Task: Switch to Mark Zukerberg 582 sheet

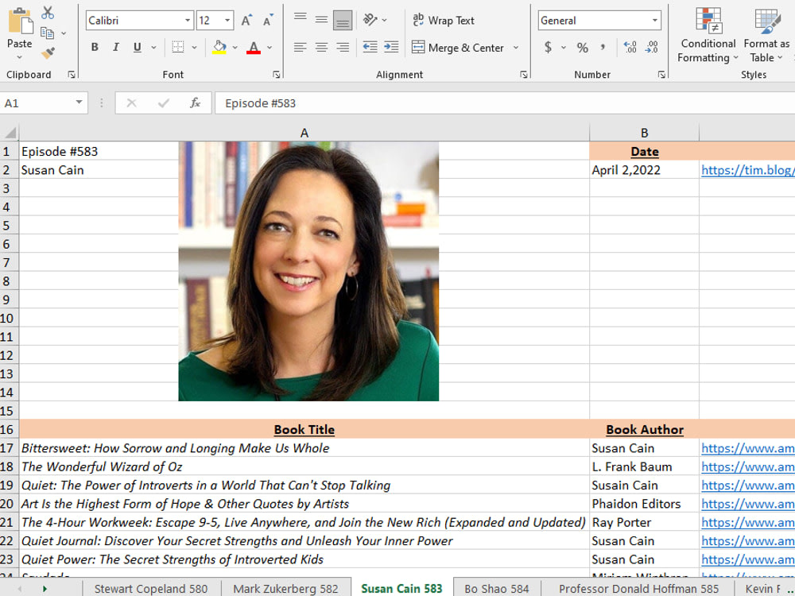Action: (285, 588)
